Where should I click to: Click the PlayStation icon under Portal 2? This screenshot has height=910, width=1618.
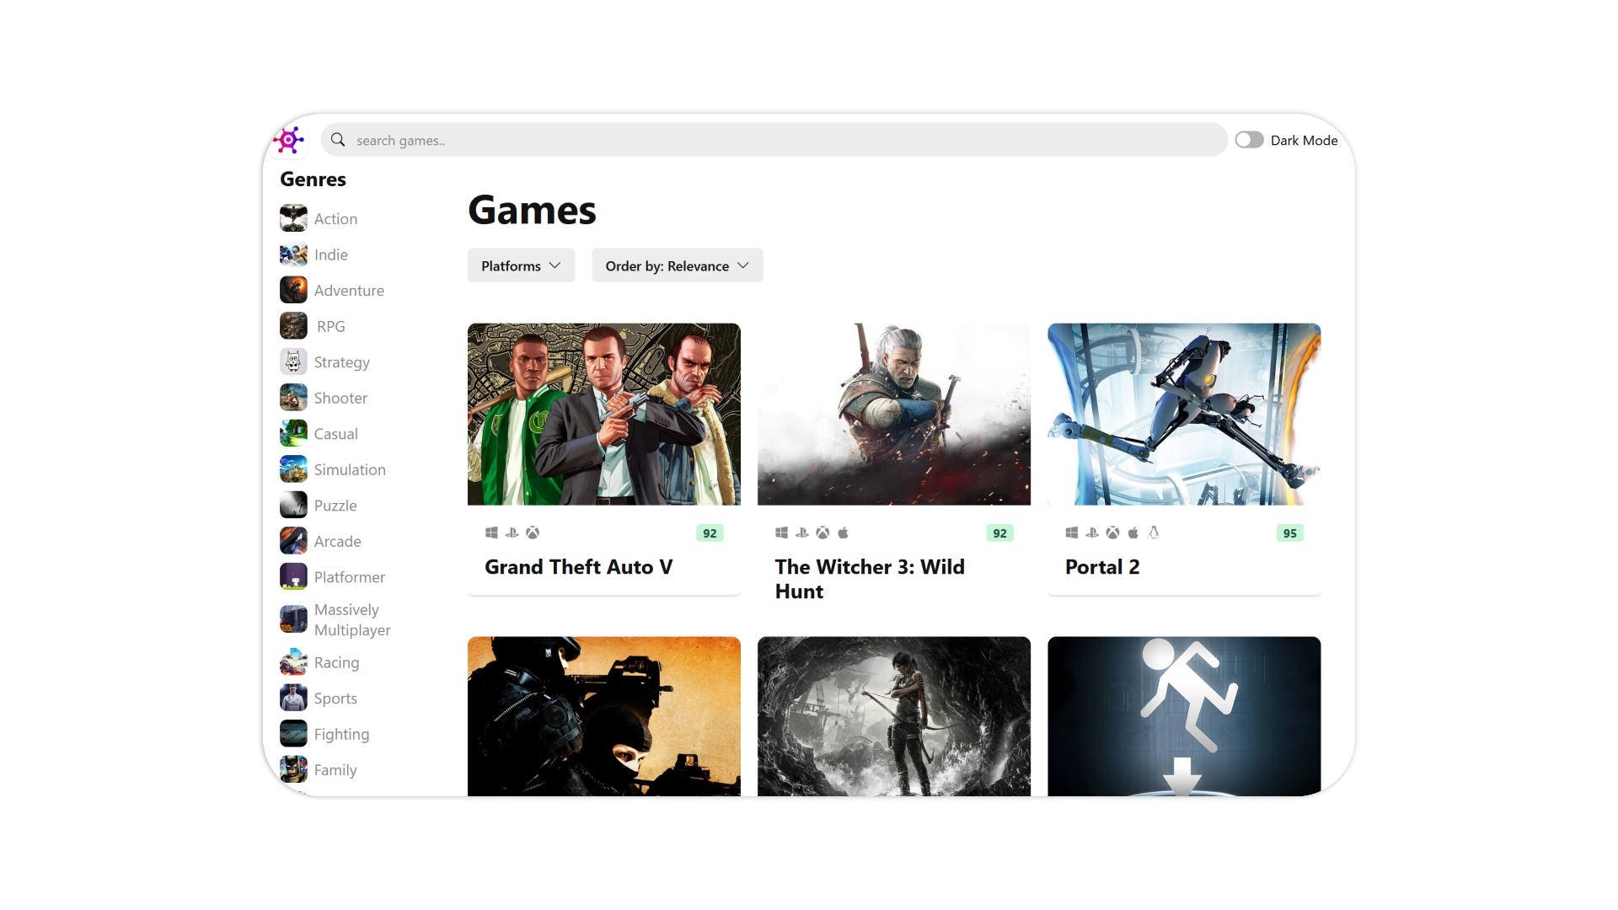coord(1091,533)
